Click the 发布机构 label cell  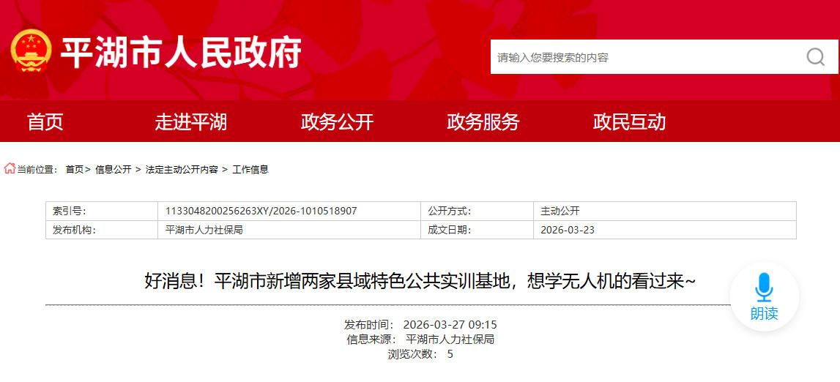click(102, 230)
